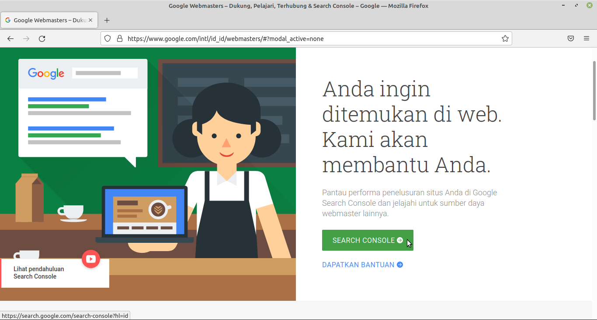Viewport: 597px width, 320px height.
Task: Open the SEARCH CONSOLE button
Action: point(368,240)
